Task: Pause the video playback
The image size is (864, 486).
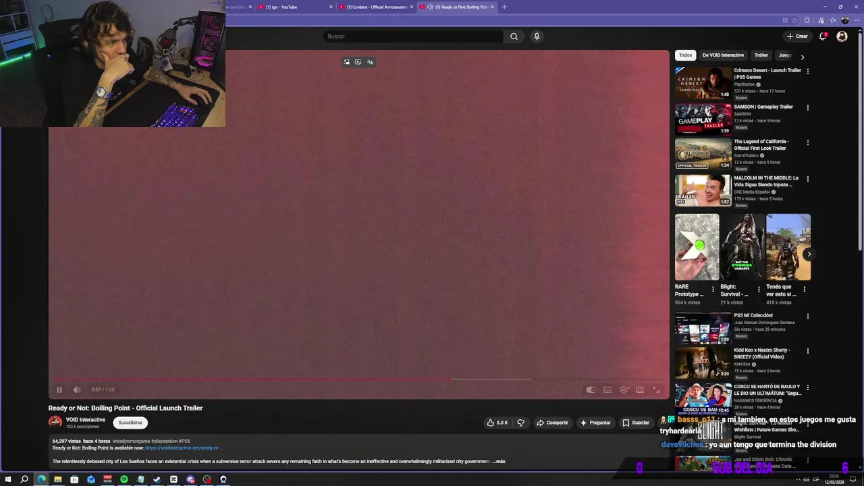Action: point(59,389)
